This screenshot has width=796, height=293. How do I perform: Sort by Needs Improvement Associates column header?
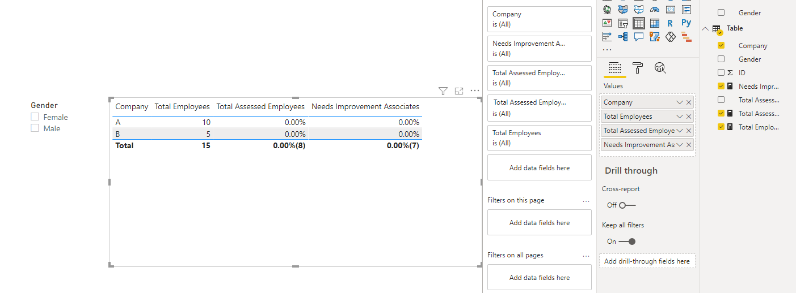(x=365, y=106)
